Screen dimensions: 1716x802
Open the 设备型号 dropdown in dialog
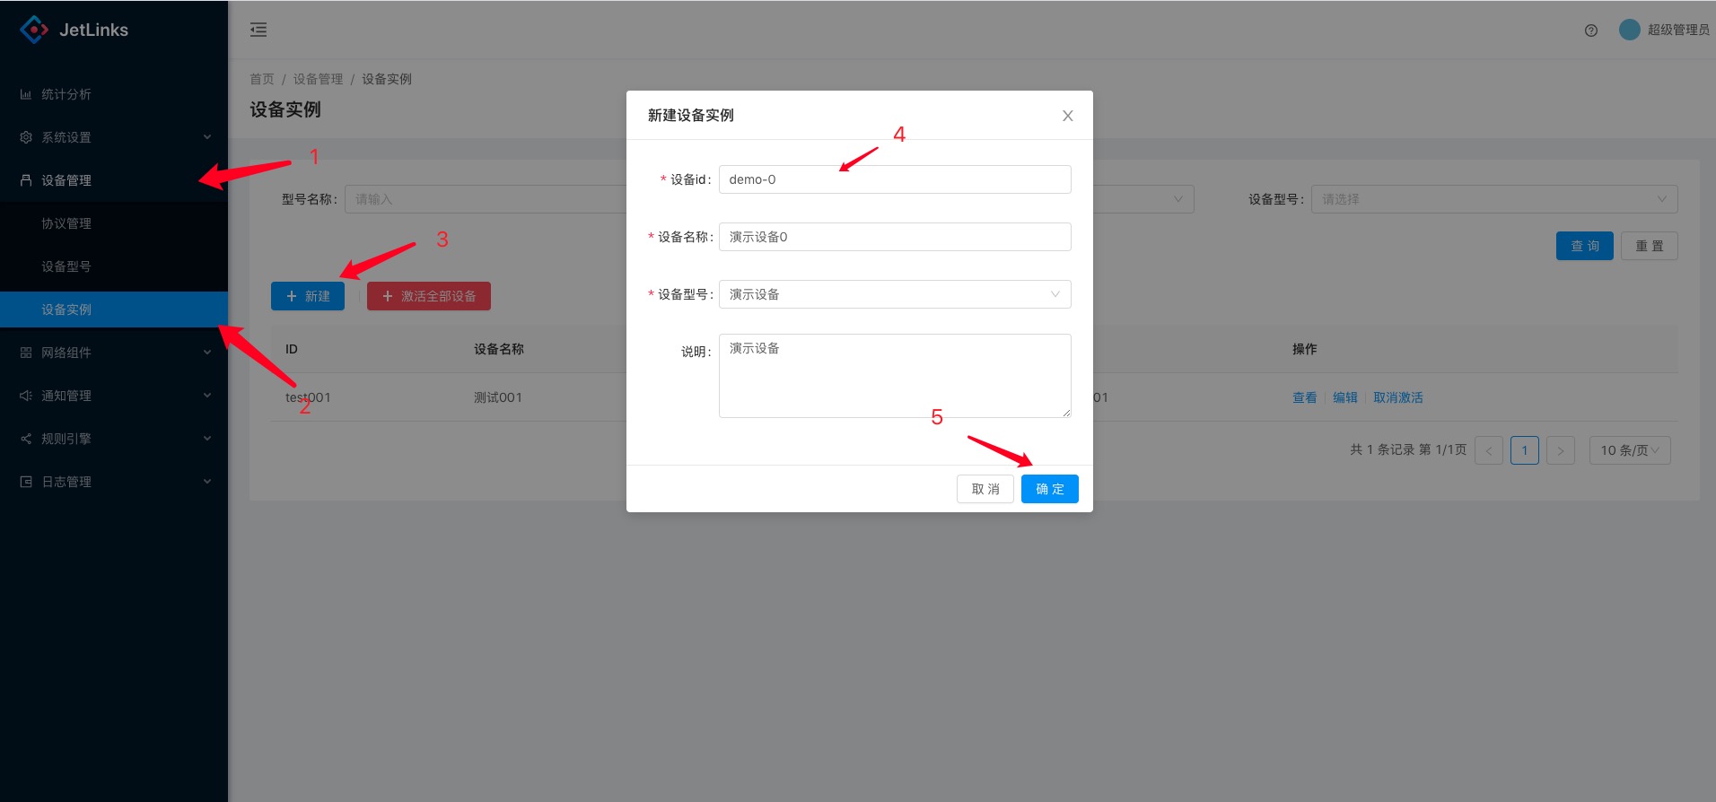pos(894,294)
